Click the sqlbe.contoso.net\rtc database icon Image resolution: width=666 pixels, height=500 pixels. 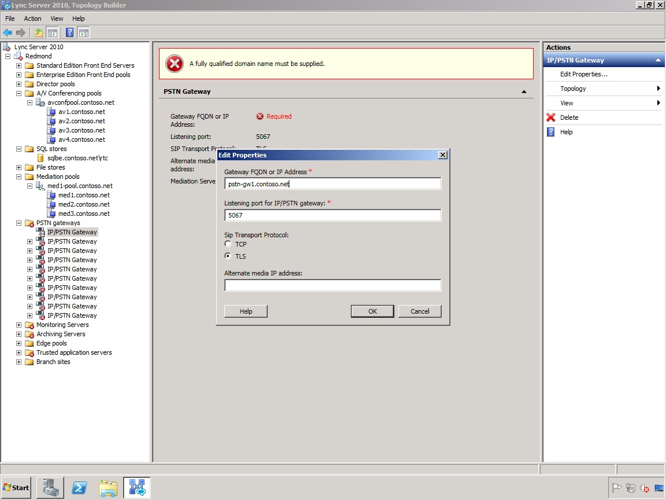pyautogui.click(x=41, y=158)
